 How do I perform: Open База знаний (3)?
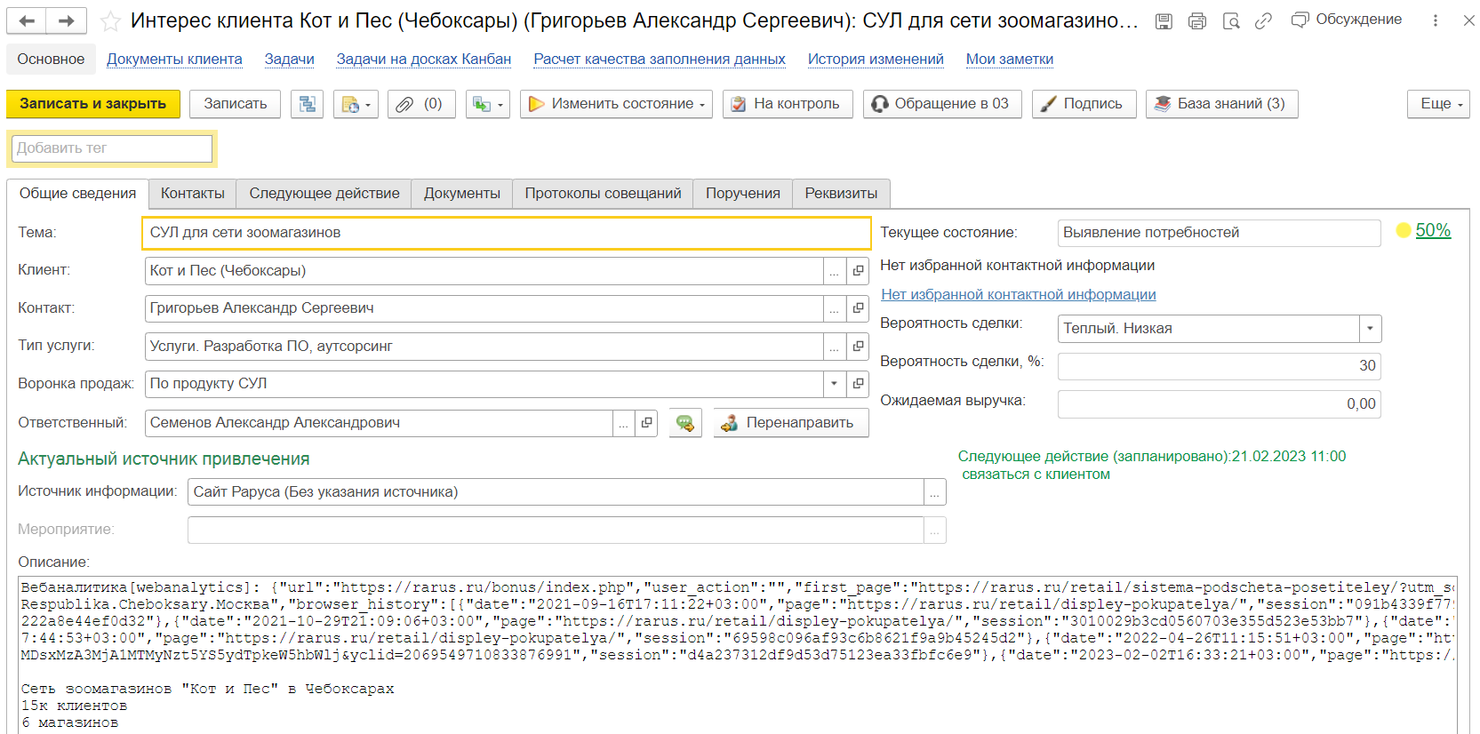tap(1221, 104)
